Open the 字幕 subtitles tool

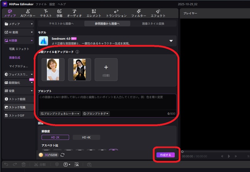click(x=59, y=13)
